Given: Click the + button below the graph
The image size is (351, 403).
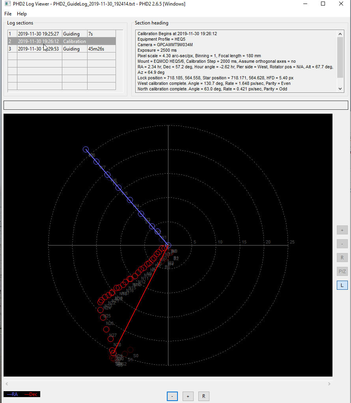Looking at the screenshot, I should [188, 396].
